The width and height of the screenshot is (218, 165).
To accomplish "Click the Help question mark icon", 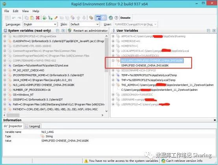I will [x=116, y=18].
